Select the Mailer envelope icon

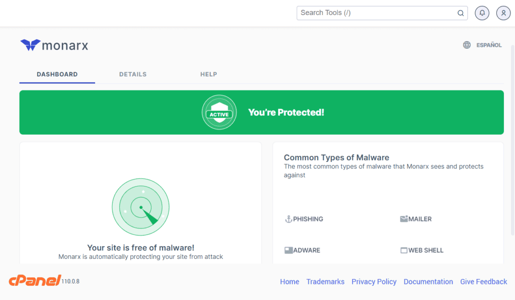[403, 219]
